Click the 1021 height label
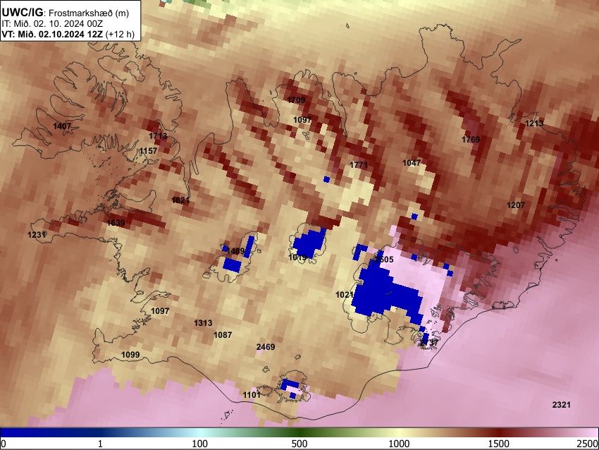 pos(345,295)
